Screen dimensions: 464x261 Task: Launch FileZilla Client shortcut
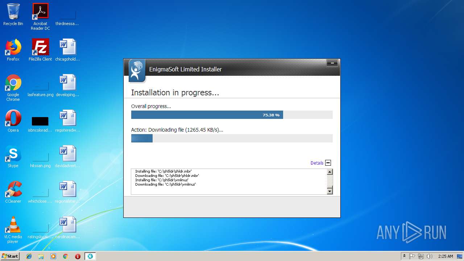click(x=40, y=50)
